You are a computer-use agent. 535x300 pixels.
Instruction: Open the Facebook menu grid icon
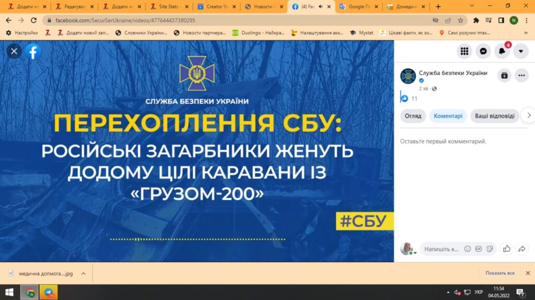click(464, 51)
